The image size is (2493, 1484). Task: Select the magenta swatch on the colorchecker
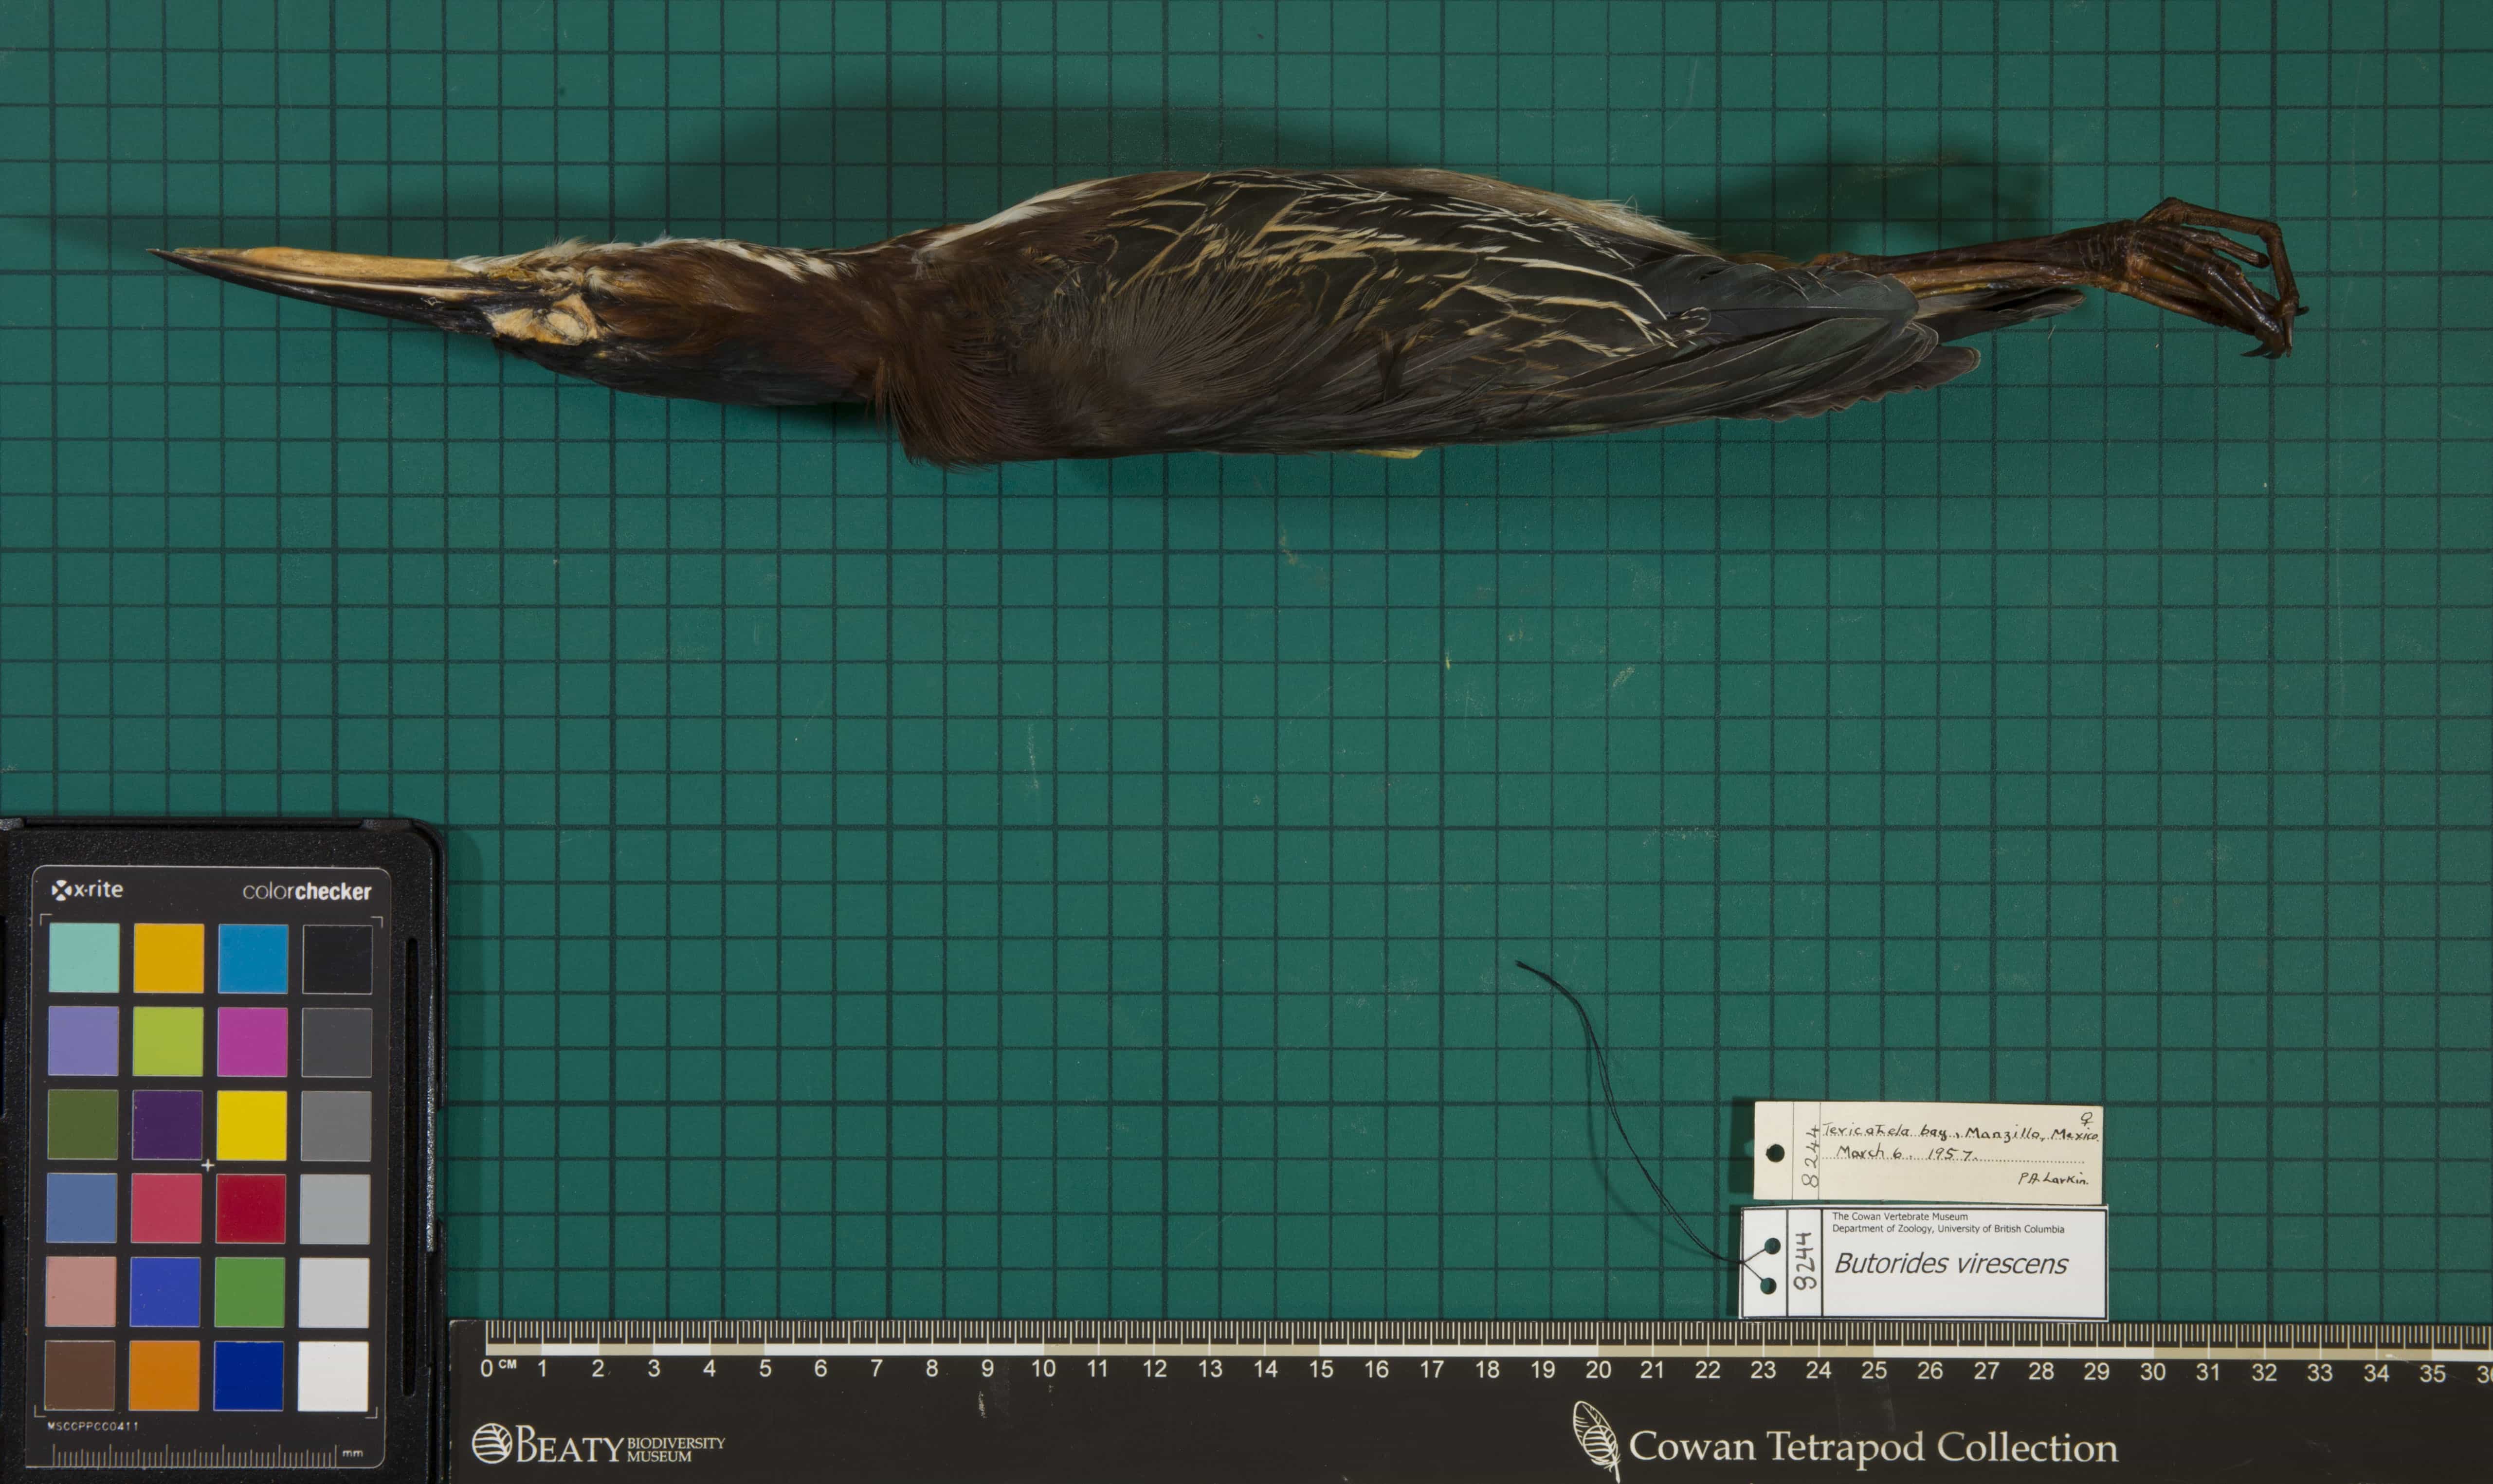click(252, 1041)
